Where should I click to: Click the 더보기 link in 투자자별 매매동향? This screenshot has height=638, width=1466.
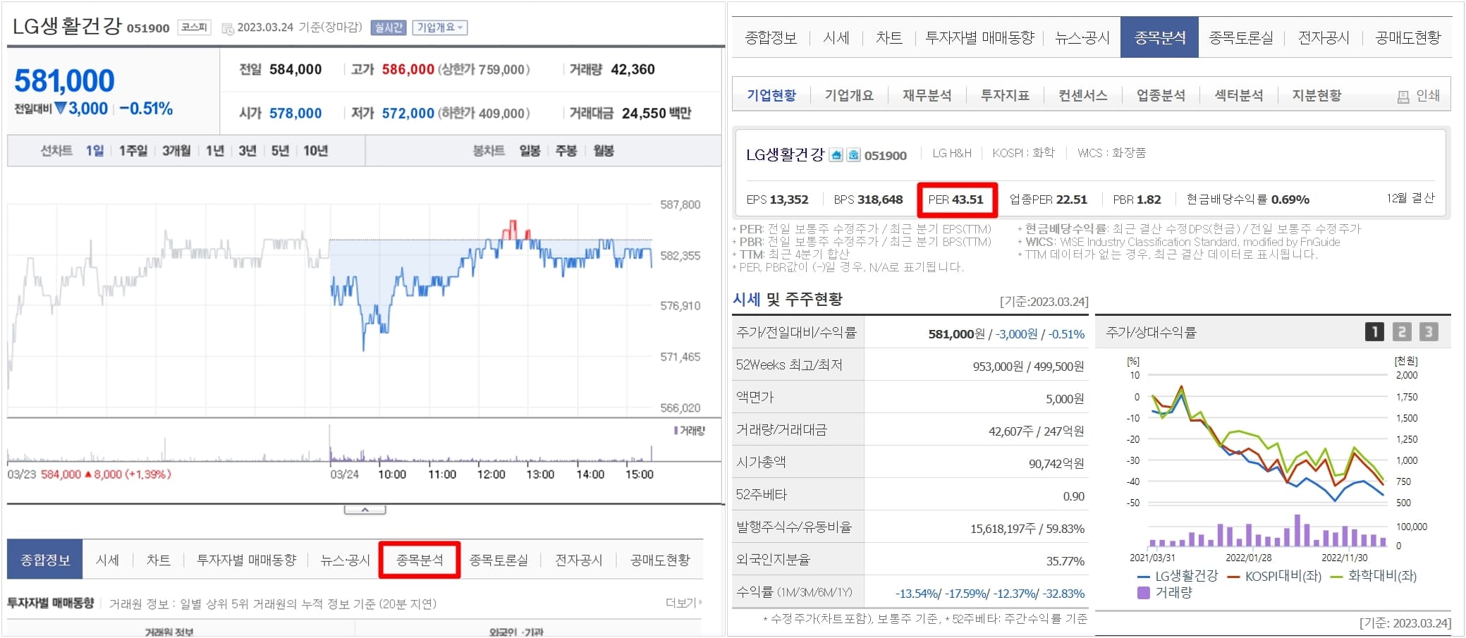[683, 603]
